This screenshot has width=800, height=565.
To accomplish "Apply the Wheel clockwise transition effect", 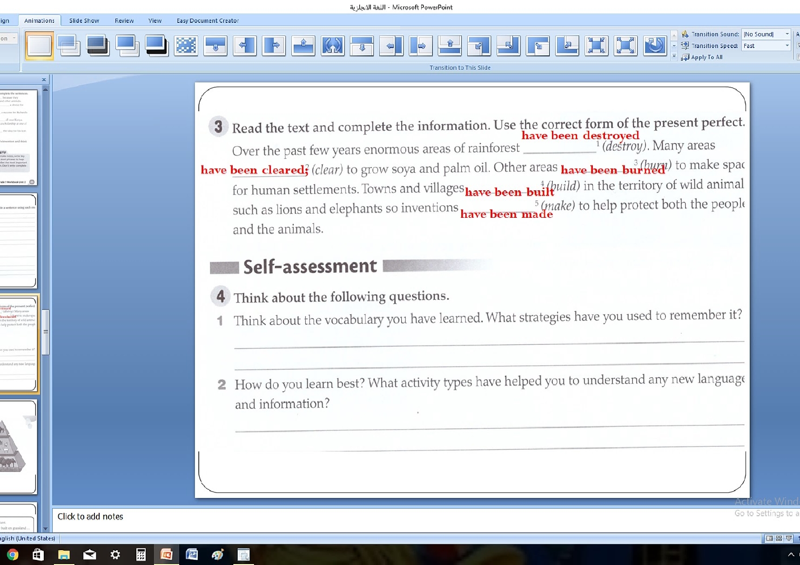I will 655,46.
